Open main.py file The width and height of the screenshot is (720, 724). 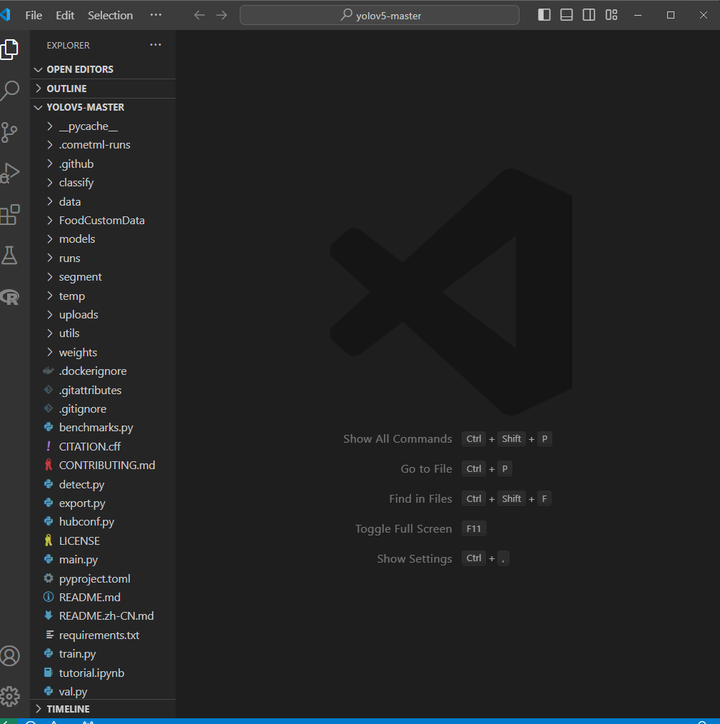[x=103, y=559]
